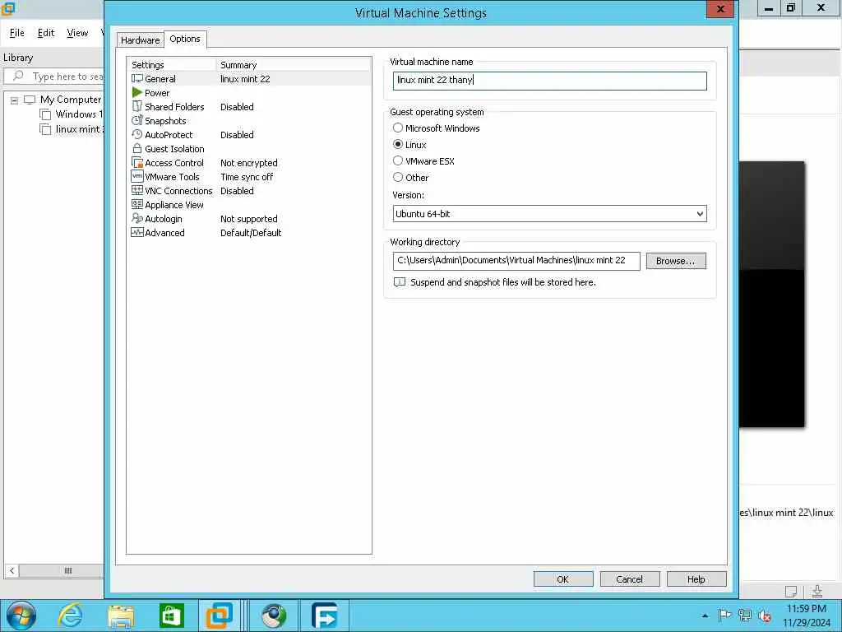
Task: Click the Virtual machine name field
Action: [549, 81]
